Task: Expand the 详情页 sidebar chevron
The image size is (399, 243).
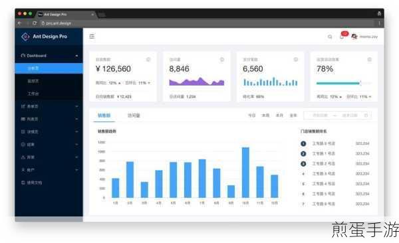Action: (x=76, y=131)
